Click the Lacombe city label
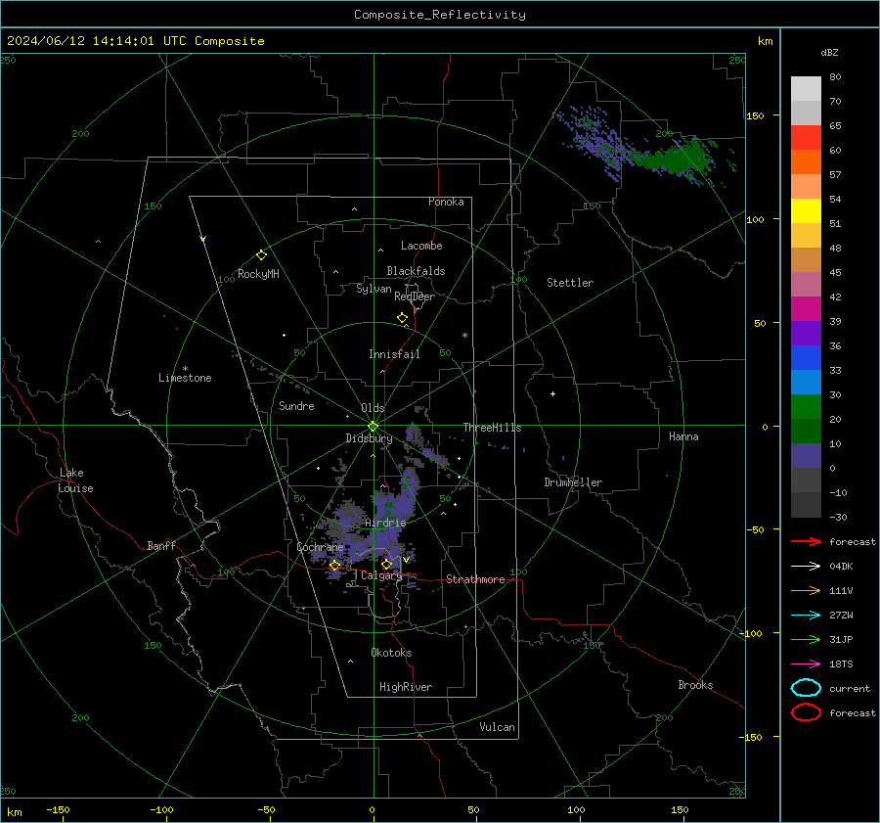The width and height of the screenshot is (880, 823). pos(421,246)
